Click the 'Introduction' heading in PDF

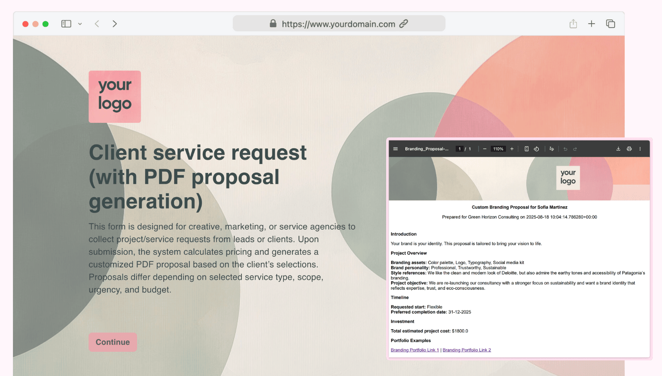tap(404, 234)
